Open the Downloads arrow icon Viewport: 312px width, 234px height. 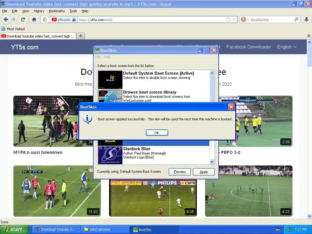(x=307, y=19)
